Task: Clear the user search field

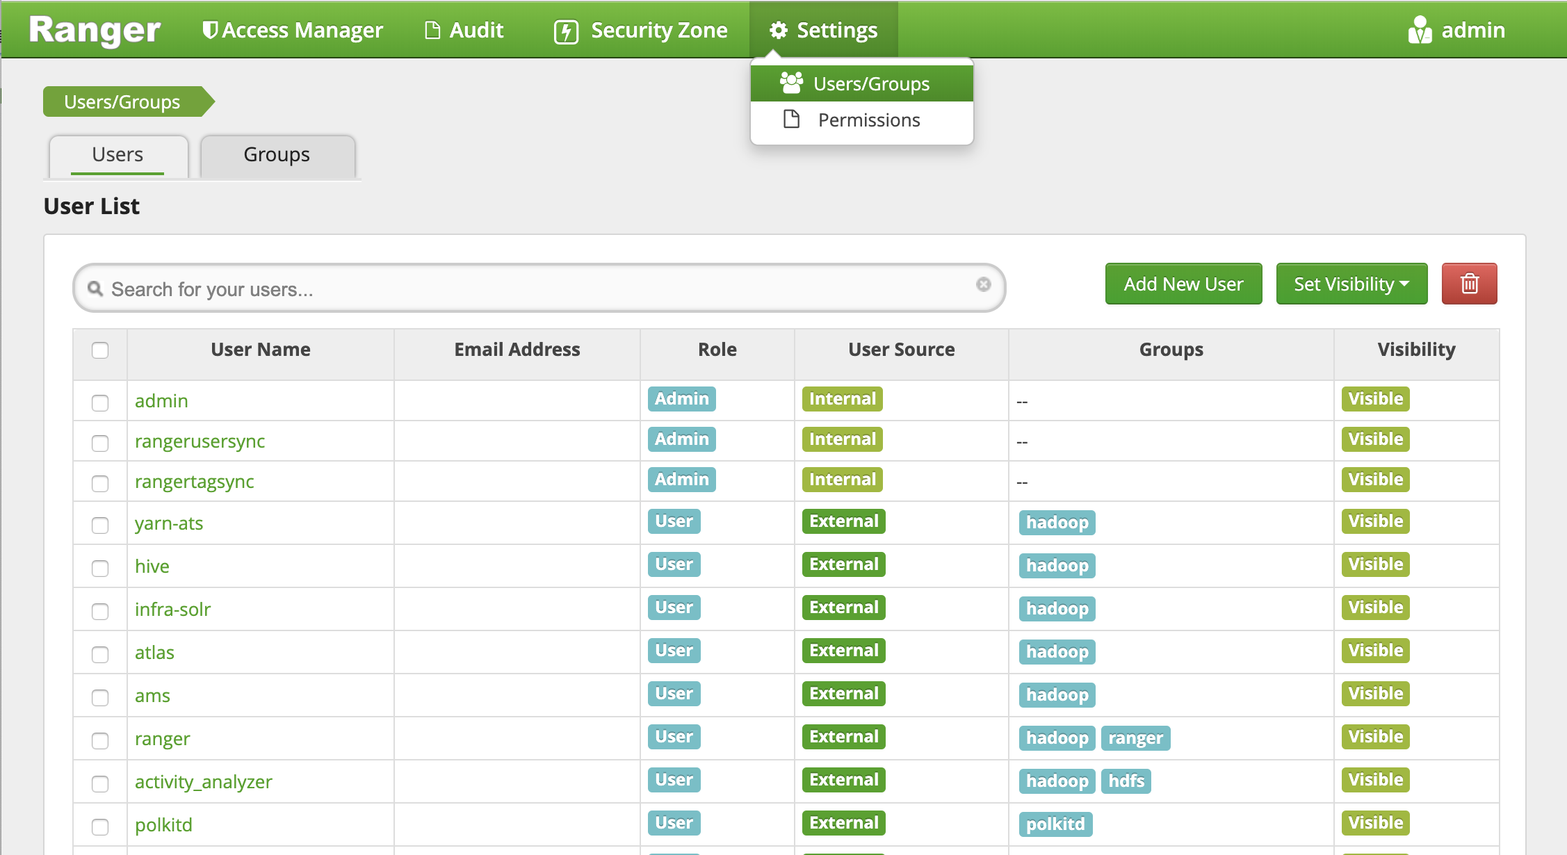Action: (983, 284)
